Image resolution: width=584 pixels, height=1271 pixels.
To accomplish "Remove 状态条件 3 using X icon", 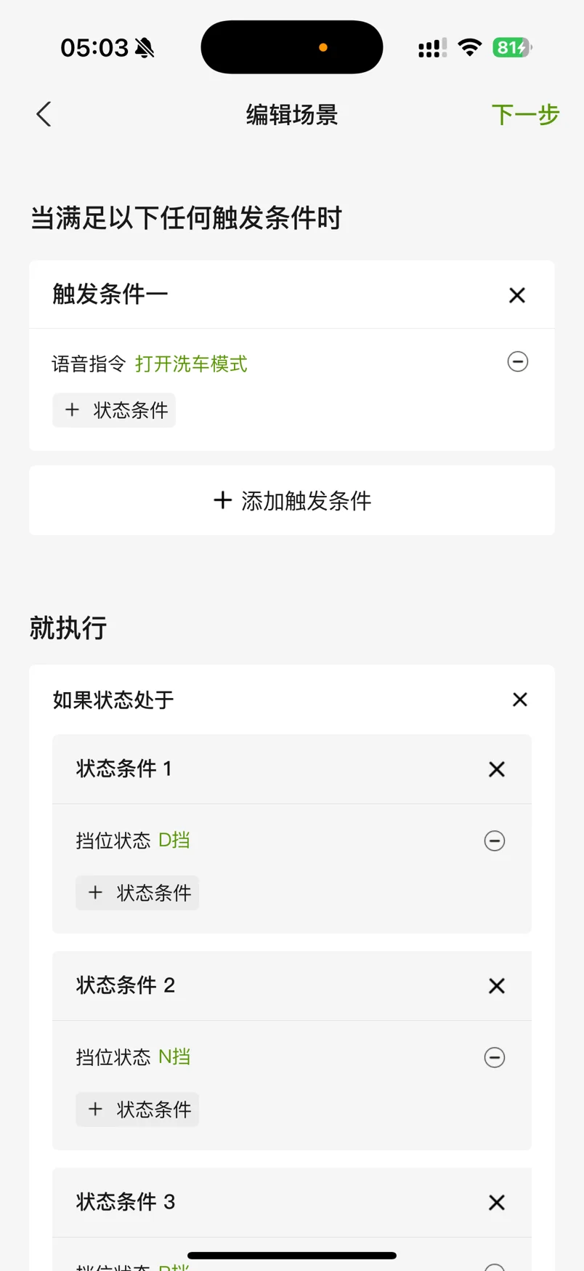I will pyautogui.click(x=497, y=1203).
